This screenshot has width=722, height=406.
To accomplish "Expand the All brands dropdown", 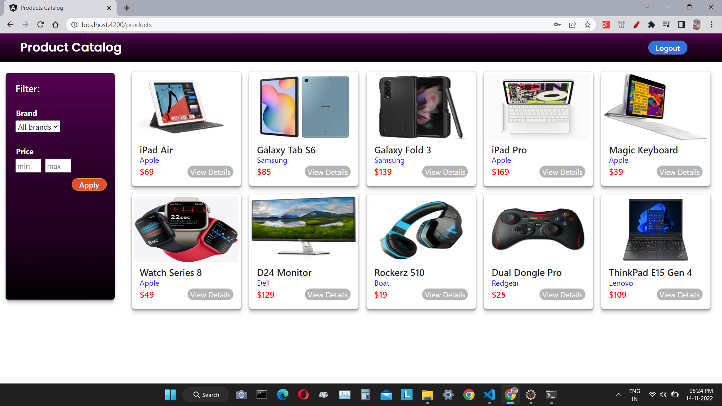I will [38, 127].
